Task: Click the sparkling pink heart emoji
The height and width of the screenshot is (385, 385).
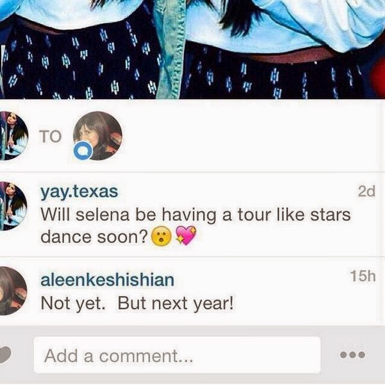Action: coord(186,235)
